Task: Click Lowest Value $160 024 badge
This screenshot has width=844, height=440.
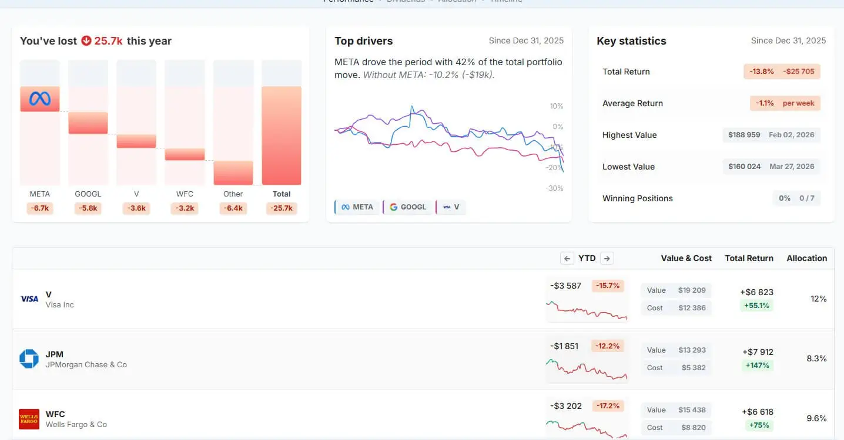Action: 771,167
